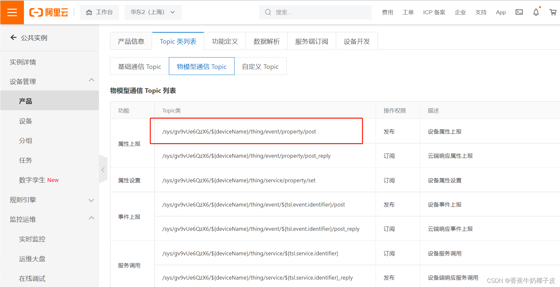Click the ${tsl.event.identifier}/post topic

point(253,205)
